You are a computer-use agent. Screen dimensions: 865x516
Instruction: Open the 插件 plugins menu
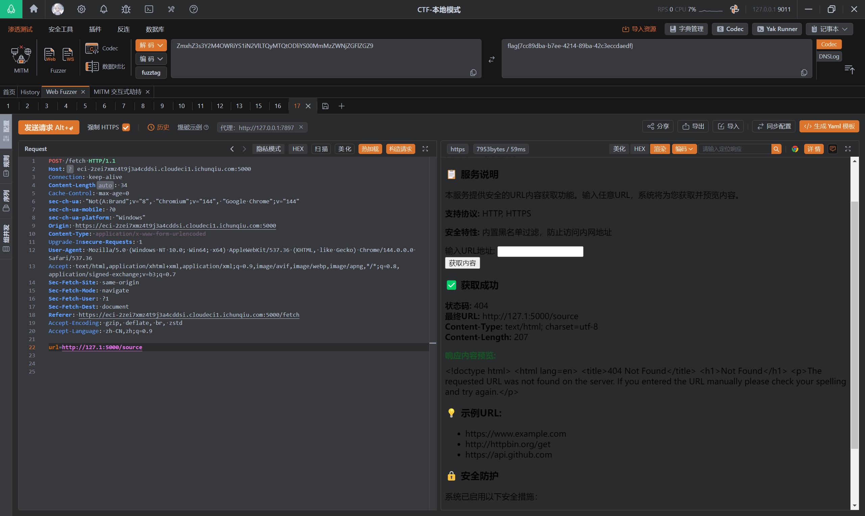tap(95, 29)
